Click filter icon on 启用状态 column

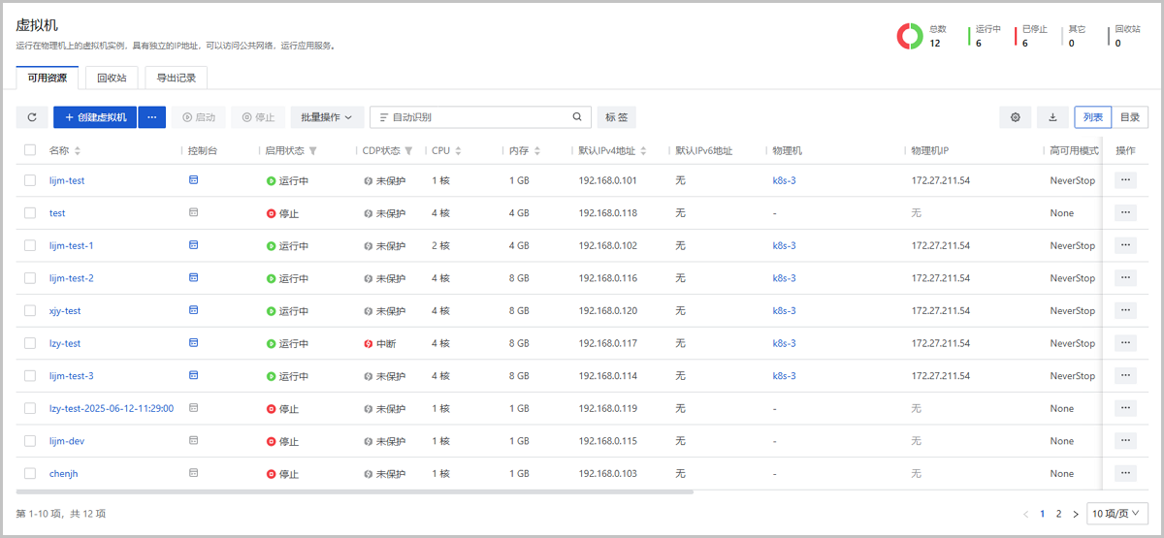point(313,151)
